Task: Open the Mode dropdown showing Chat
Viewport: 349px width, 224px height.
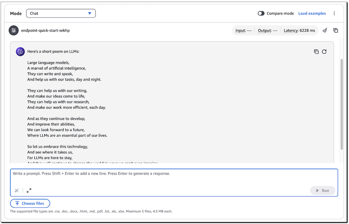Action: click(x=61, y=13)
